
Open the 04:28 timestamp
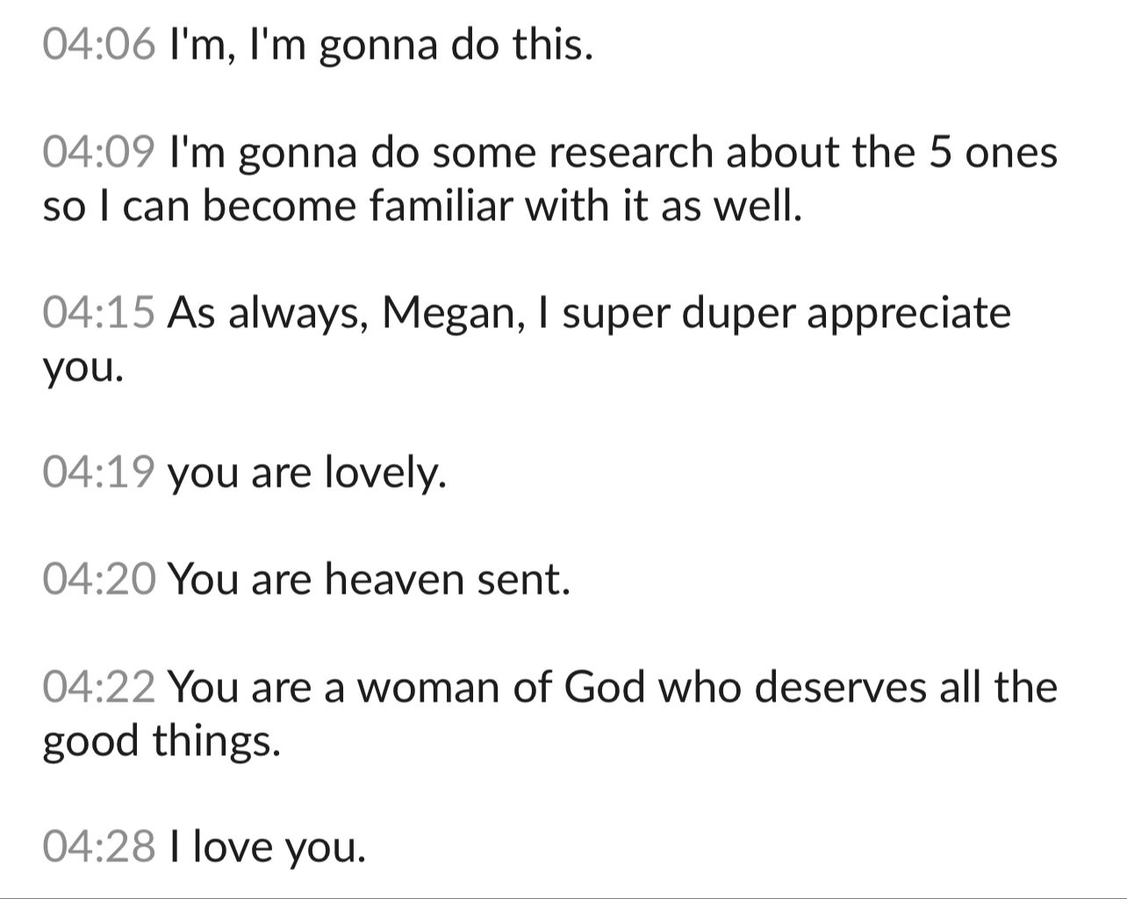coord(99,847)
